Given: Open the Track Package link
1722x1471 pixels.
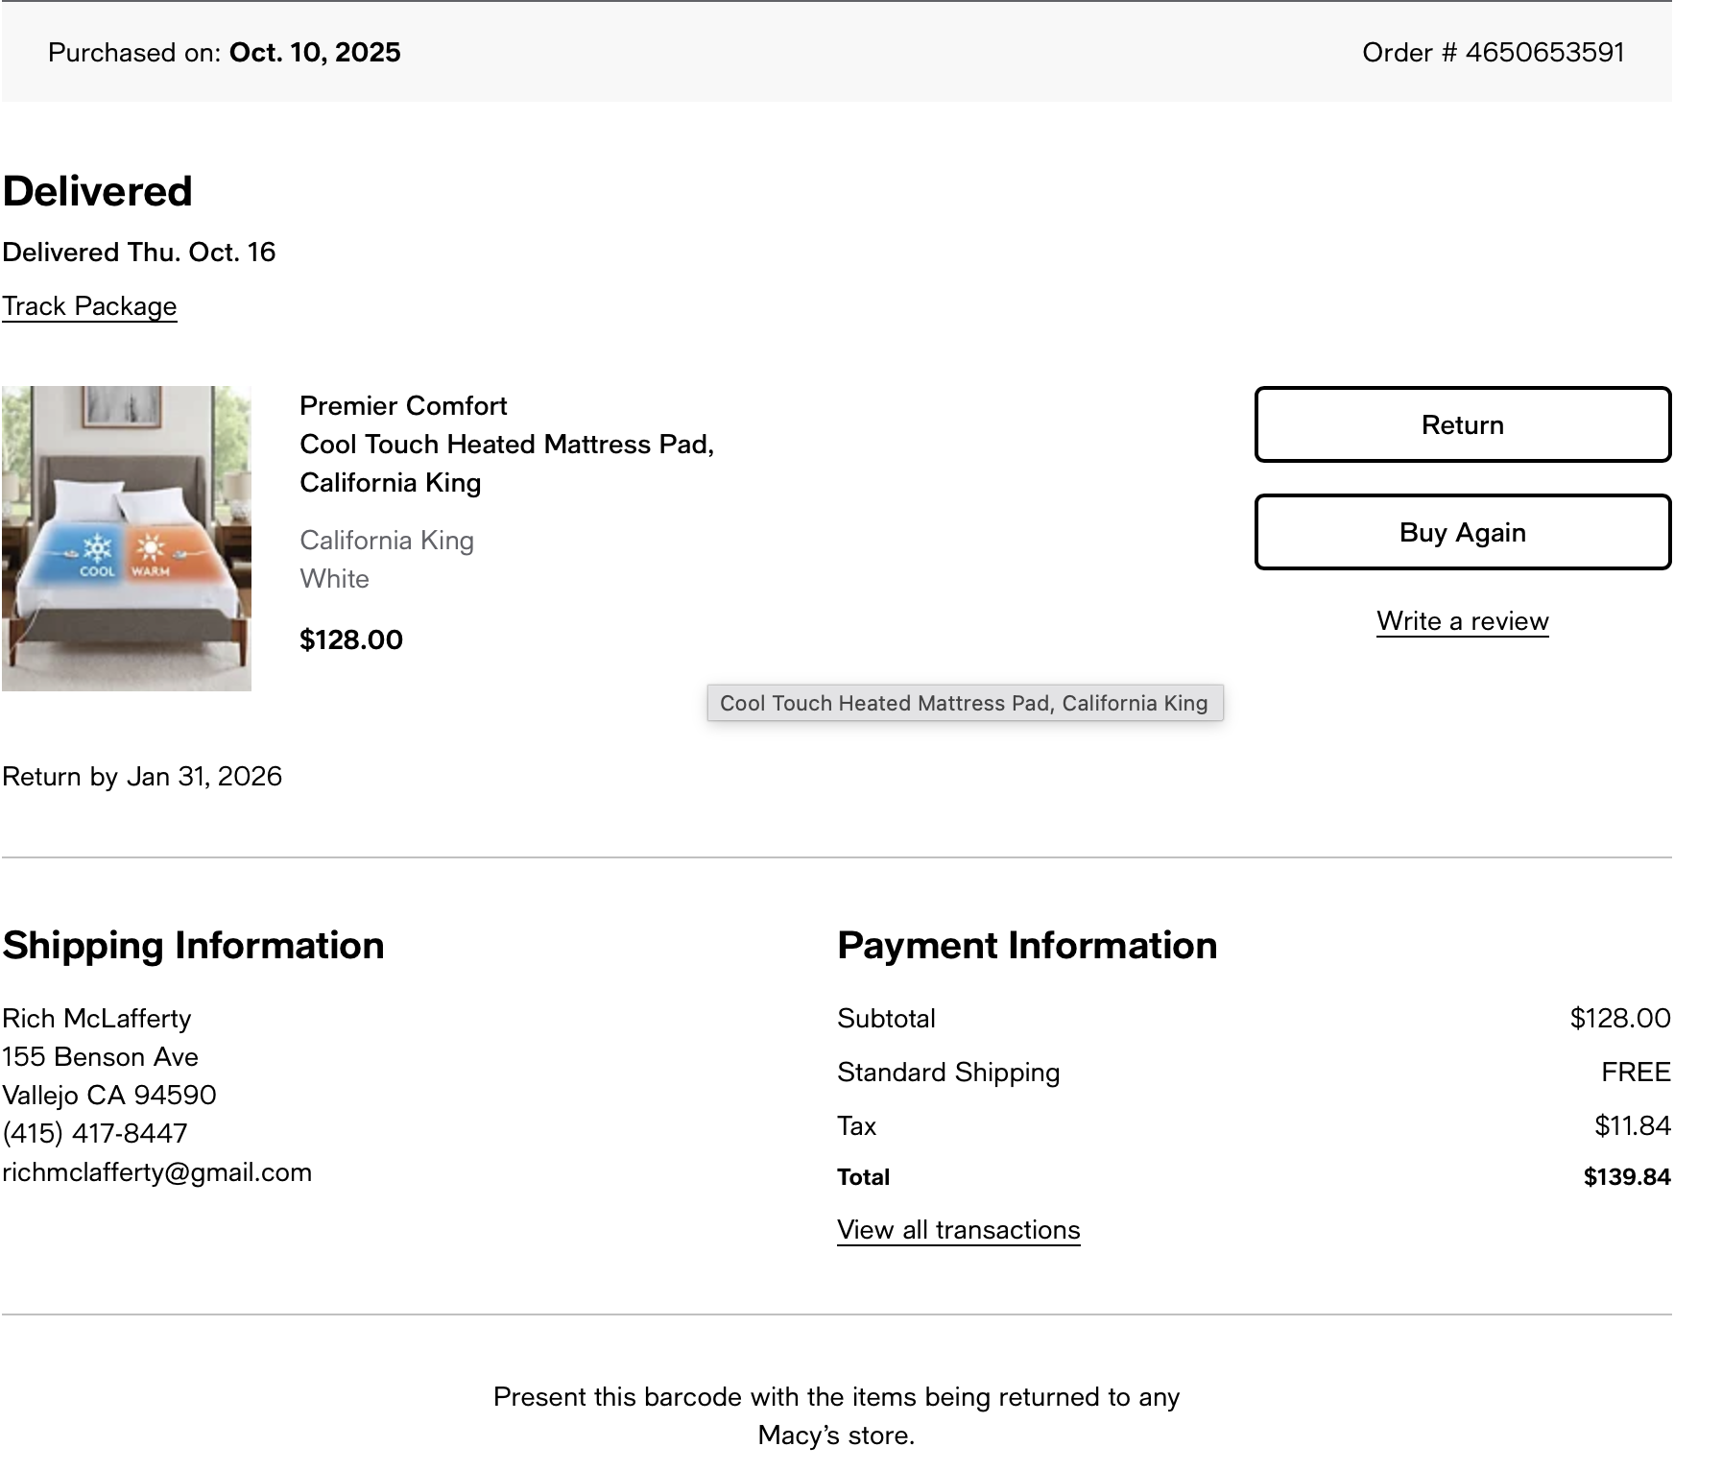Looking at the screenshot, I should point(89,306).
